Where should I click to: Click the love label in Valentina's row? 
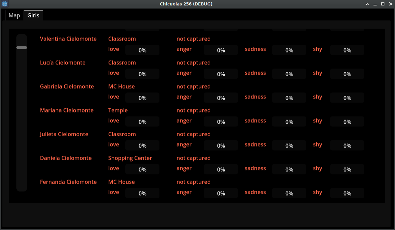(114, 49)
